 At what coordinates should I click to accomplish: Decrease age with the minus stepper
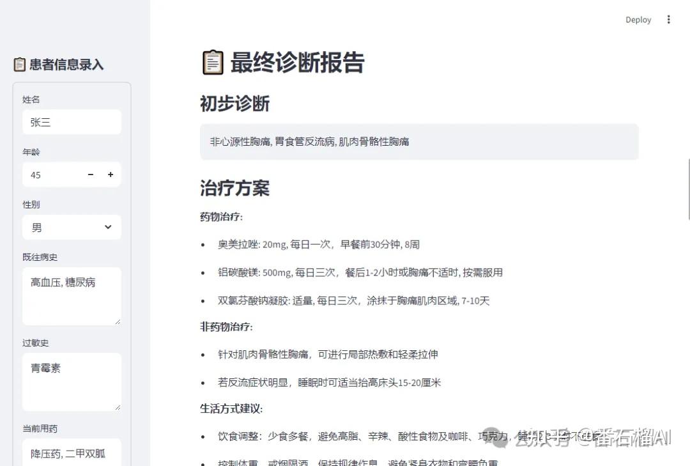91,175
